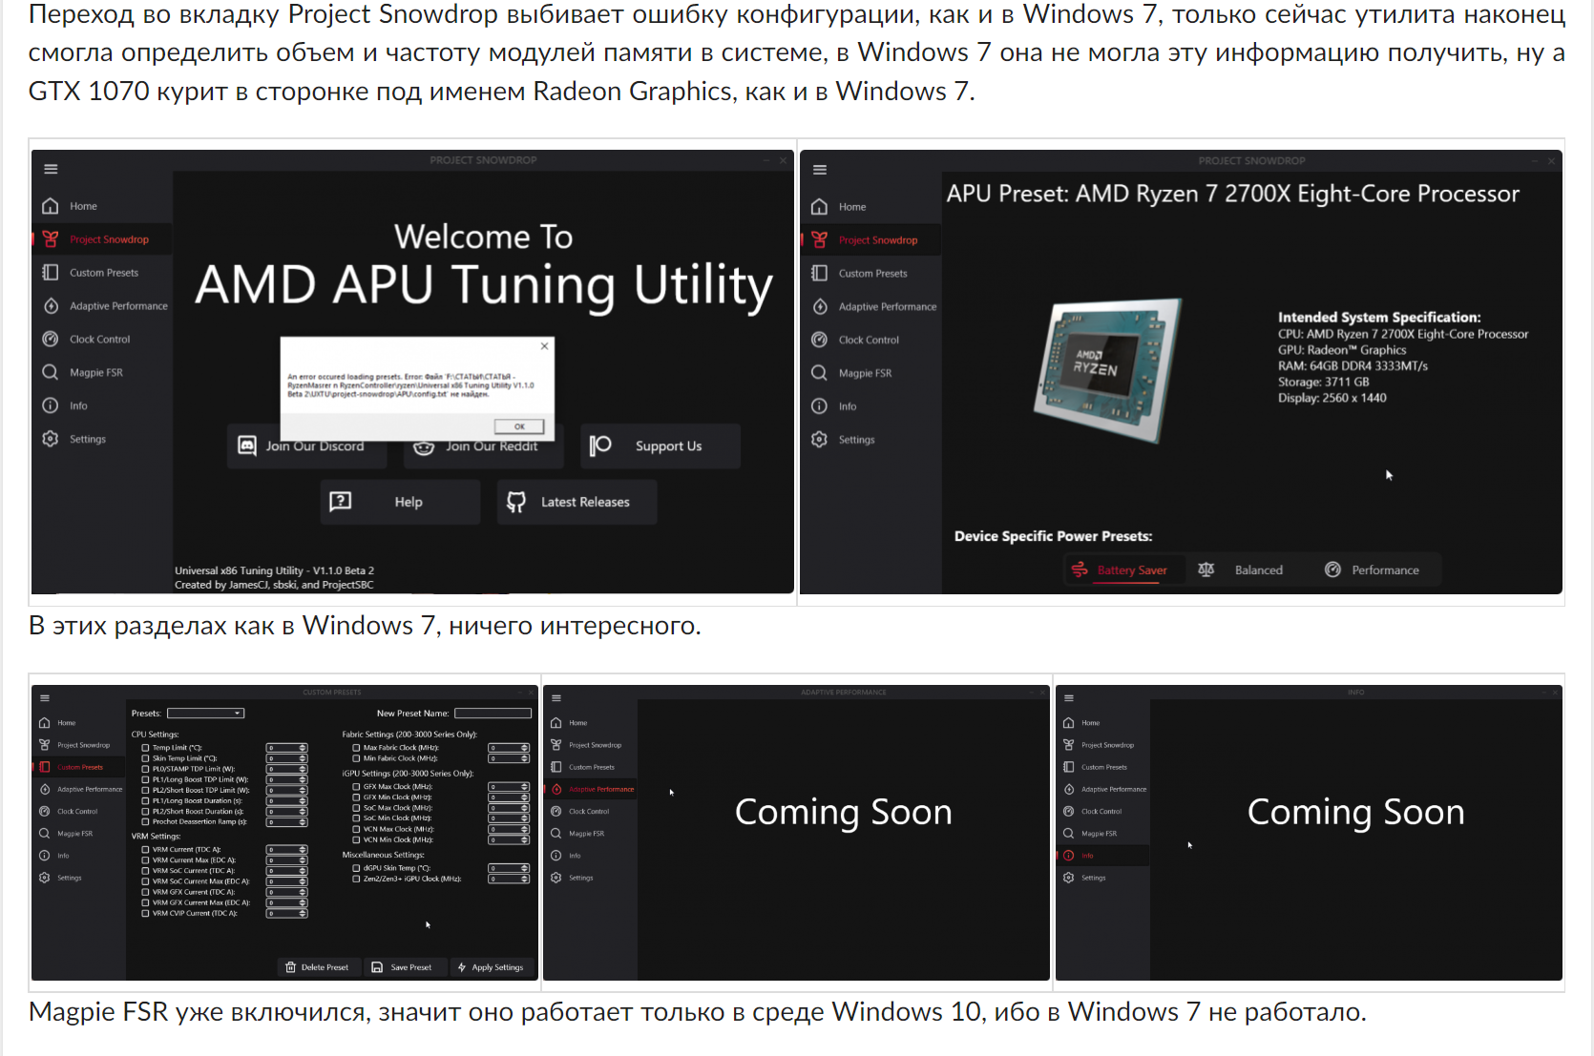1594x1056 pixels.
Task: Click the Home icon in the Welcome window
Action: (51, 206)
